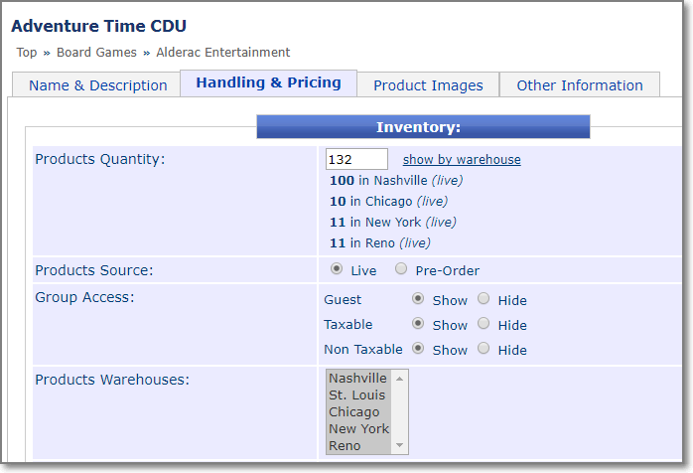
Task: Click the Adventure Time CDU title
Action: pos(98,26)
